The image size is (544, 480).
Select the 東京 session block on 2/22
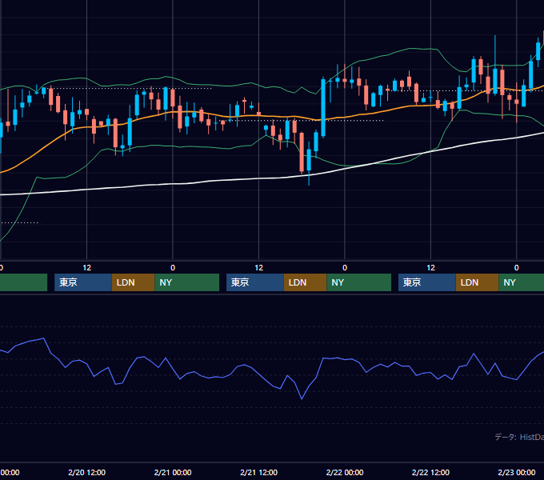tap(427, 282)
